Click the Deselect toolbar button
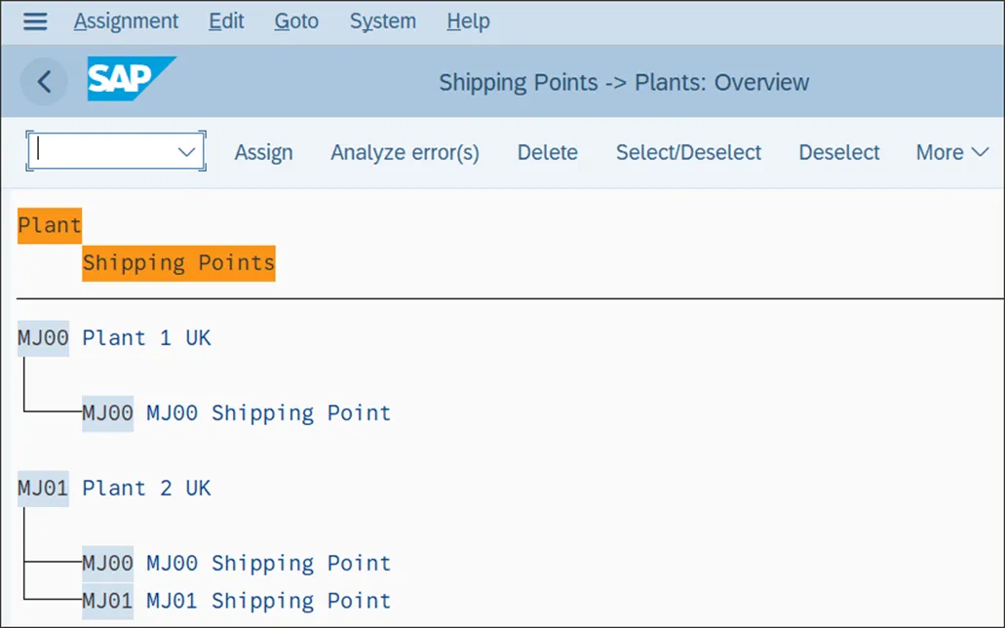The width and height of the screenshot is (1005, 628). click(838, 152)
